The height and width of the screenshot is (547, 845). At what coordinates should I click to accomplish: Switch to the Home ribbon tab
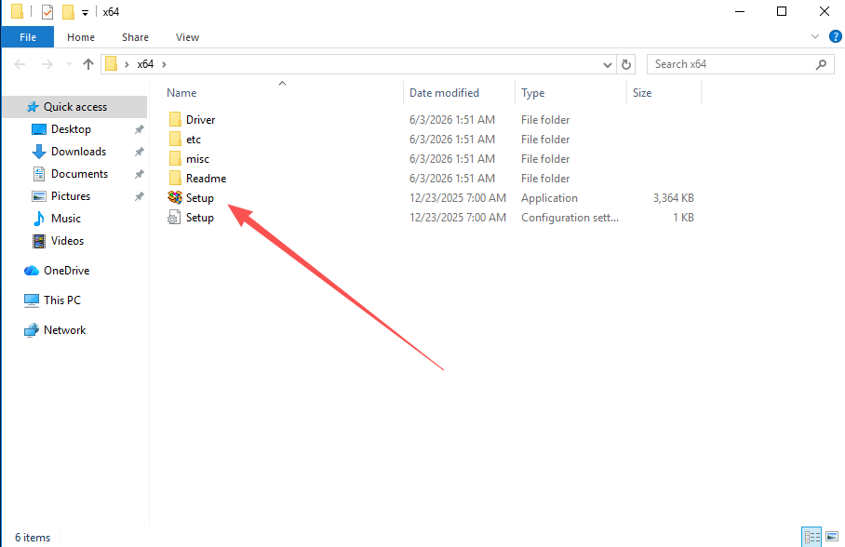(x=81, y=37)
